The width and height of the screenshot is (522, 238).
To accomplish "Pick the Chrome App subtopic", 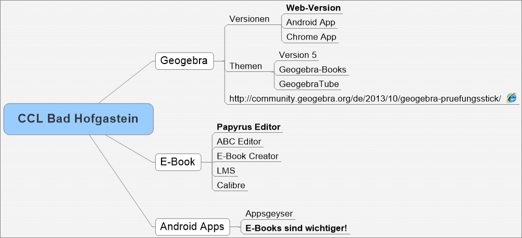I will [x=311, y=37].
